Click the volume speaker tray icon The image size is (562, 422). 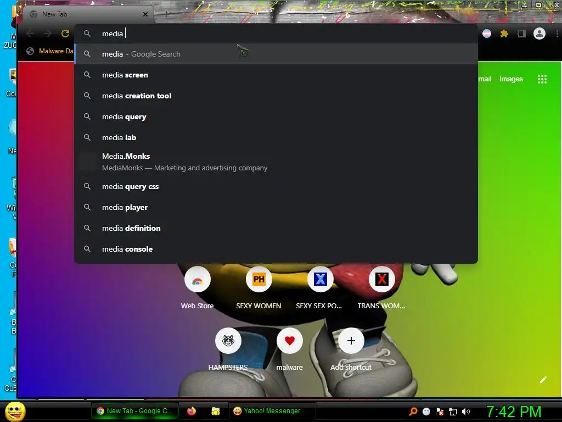click(466, 412)
